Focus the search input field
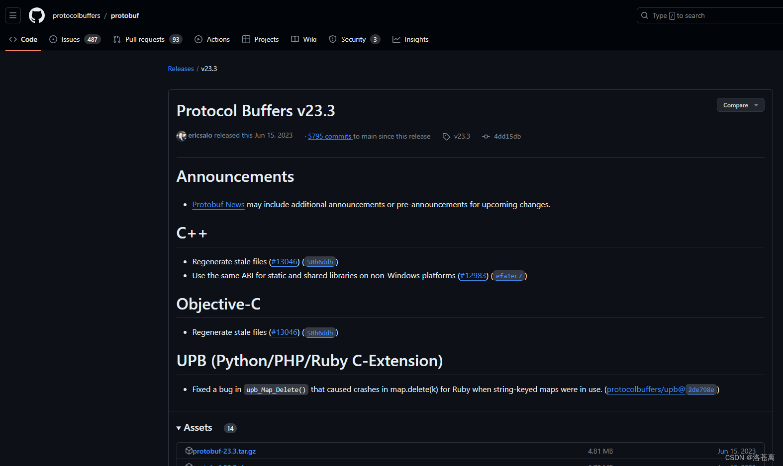 pos(710,15)
